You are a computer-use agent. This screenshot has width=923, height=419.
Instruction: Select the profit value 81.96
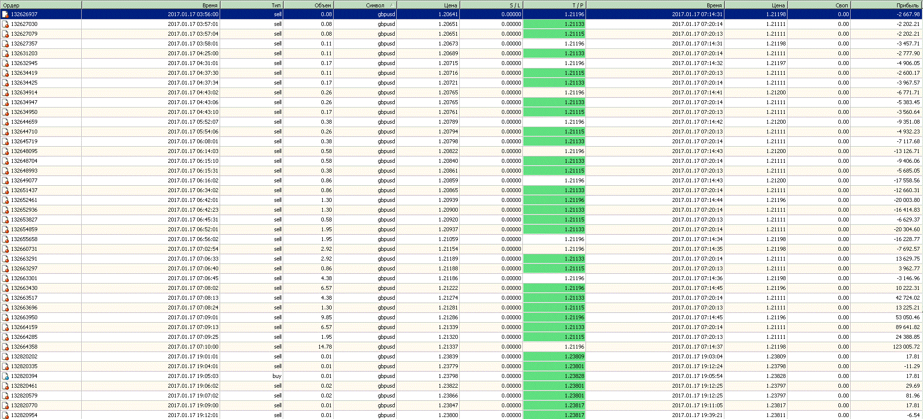pos(913,396)
